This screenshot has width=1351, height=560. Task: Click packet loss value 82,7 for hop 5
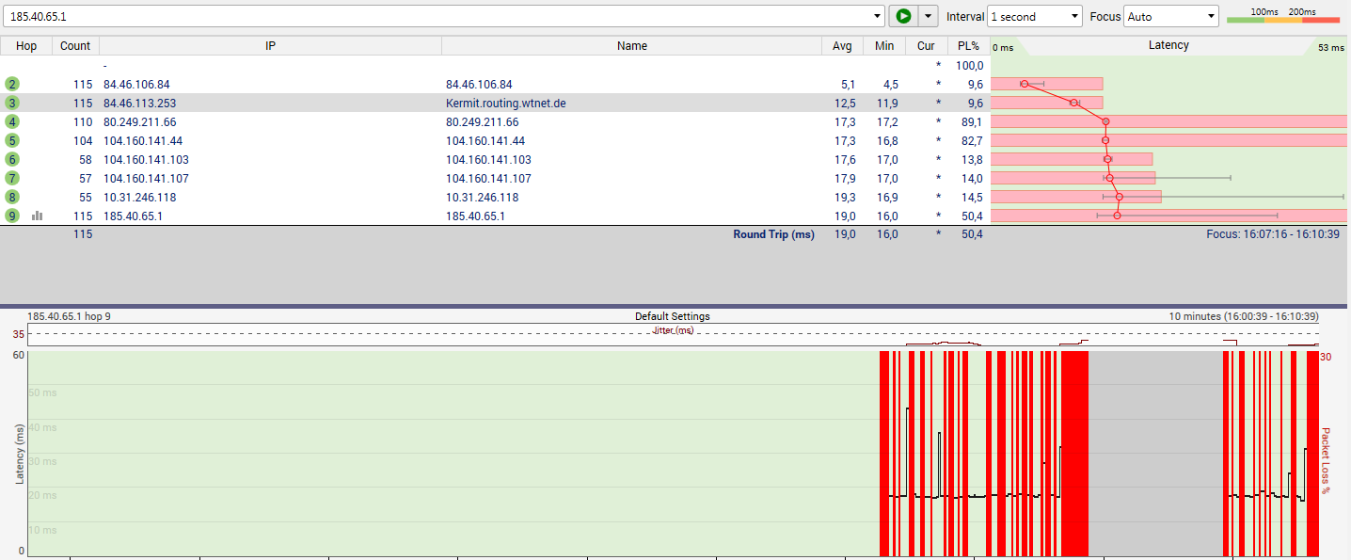tap(972, 141)
